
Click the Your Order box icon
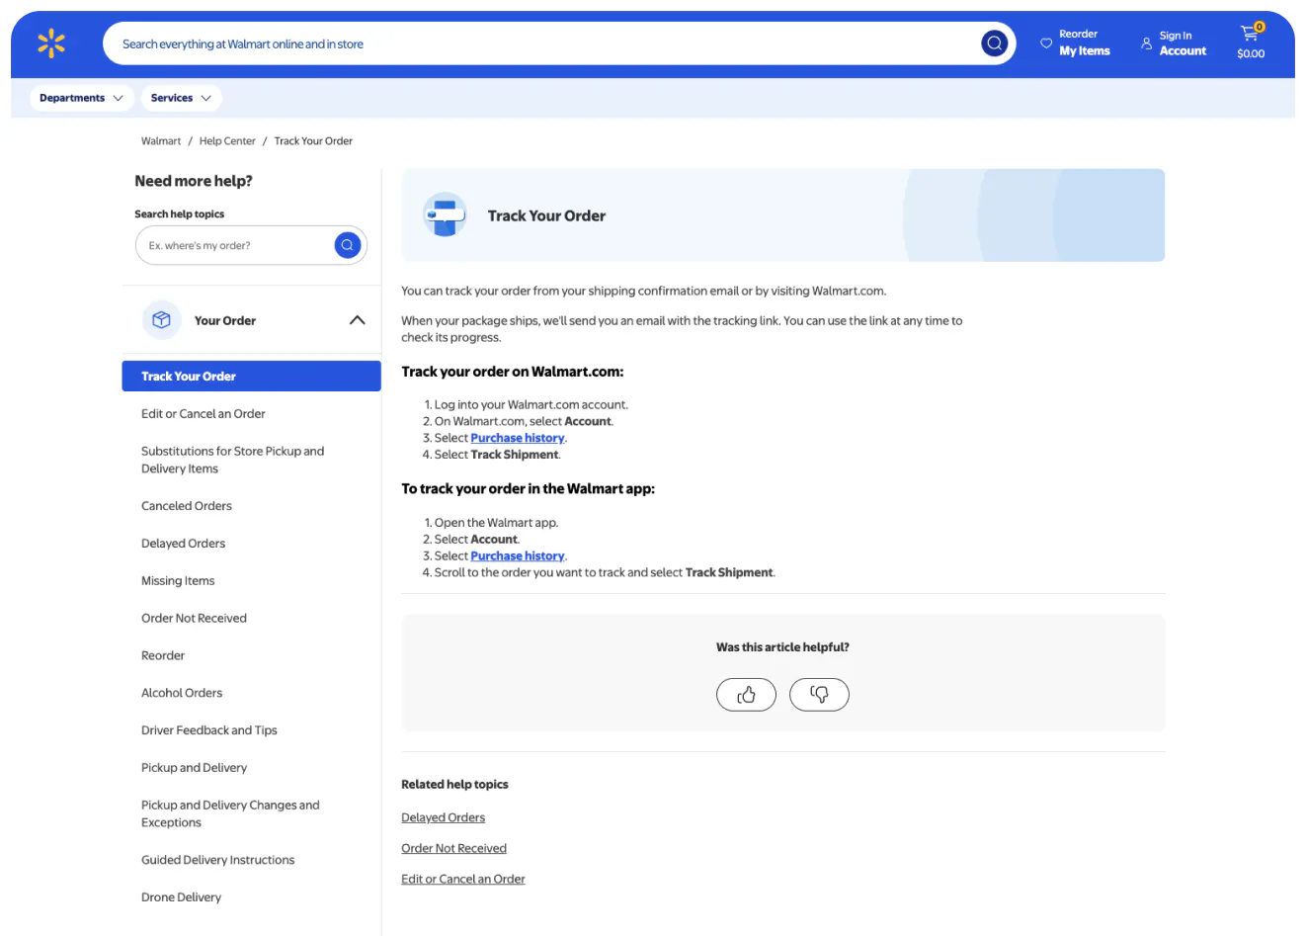162,320
